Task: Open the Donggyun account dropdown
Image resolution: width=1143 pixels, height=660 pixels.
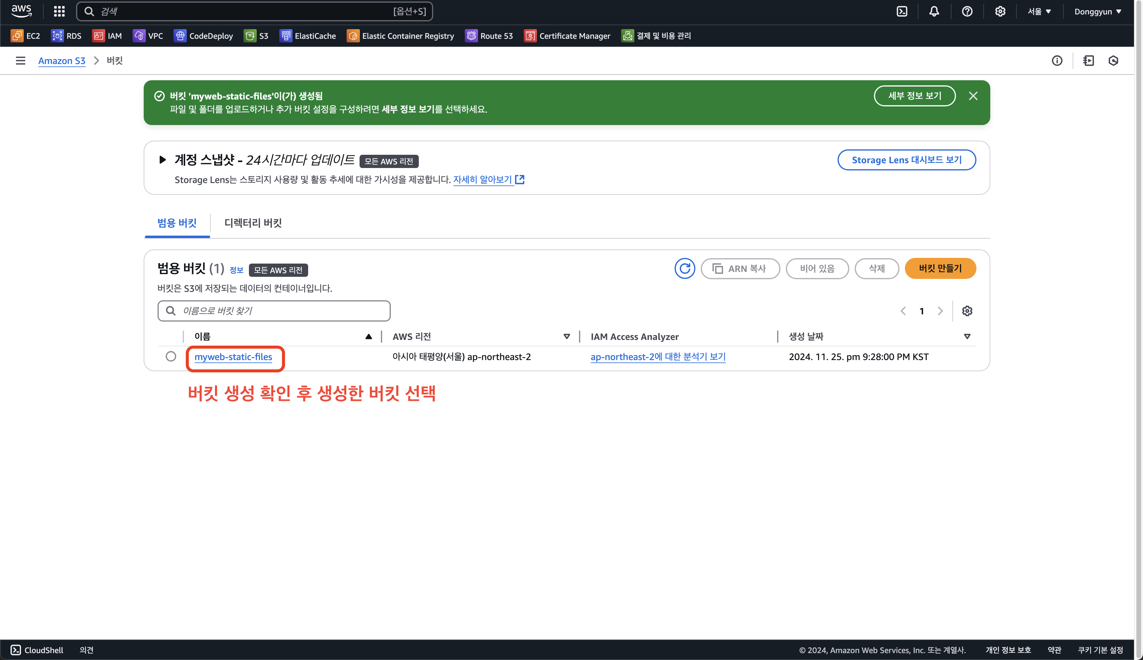Action: (1098, 11)
